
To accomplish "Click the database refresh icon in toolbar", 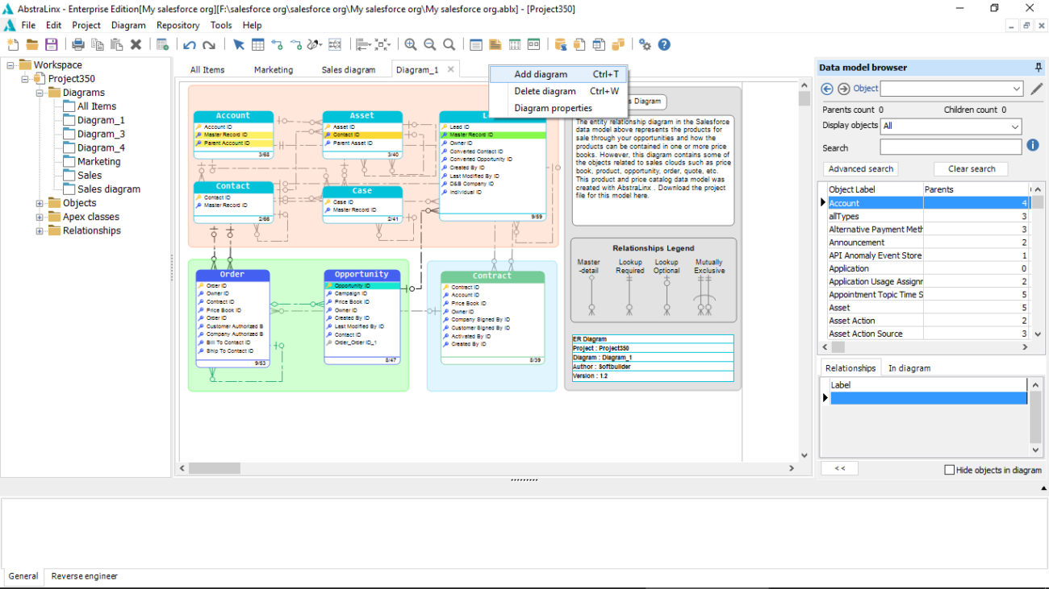I will coord(561,44).
